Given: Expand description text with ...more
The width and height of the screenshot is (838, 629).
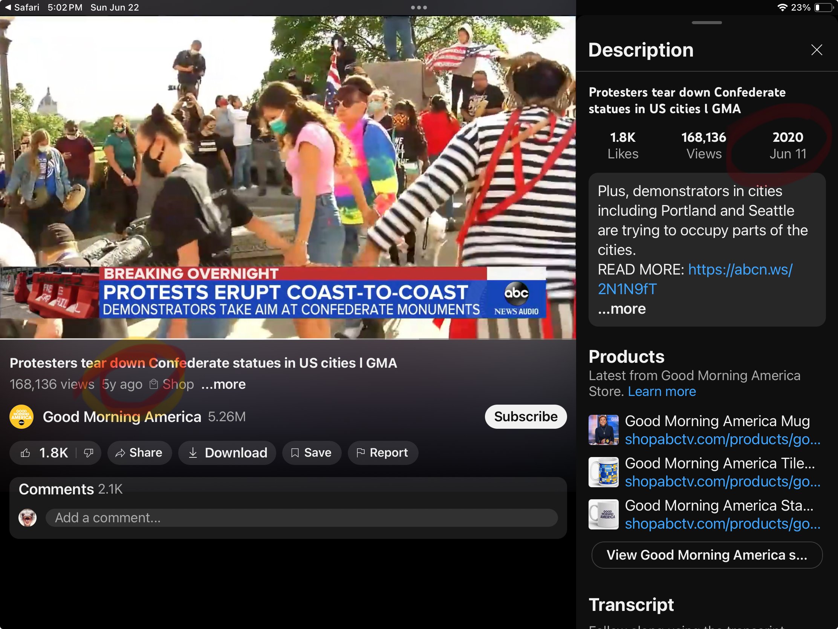Looking at the screenshot, I should [622, 308].
